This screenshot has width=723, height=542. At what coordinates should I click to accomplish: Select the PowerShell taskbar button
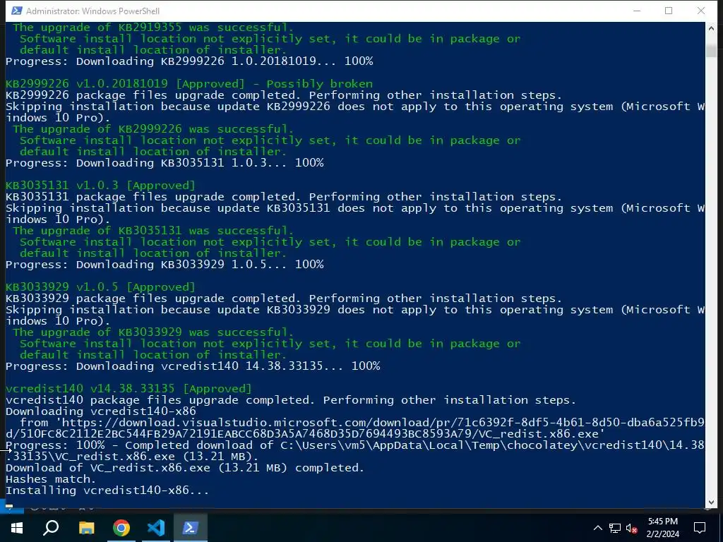point(191,528)
